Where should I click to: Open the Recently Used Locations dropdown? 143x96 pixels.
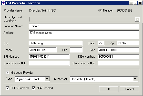tap(137, 19)
